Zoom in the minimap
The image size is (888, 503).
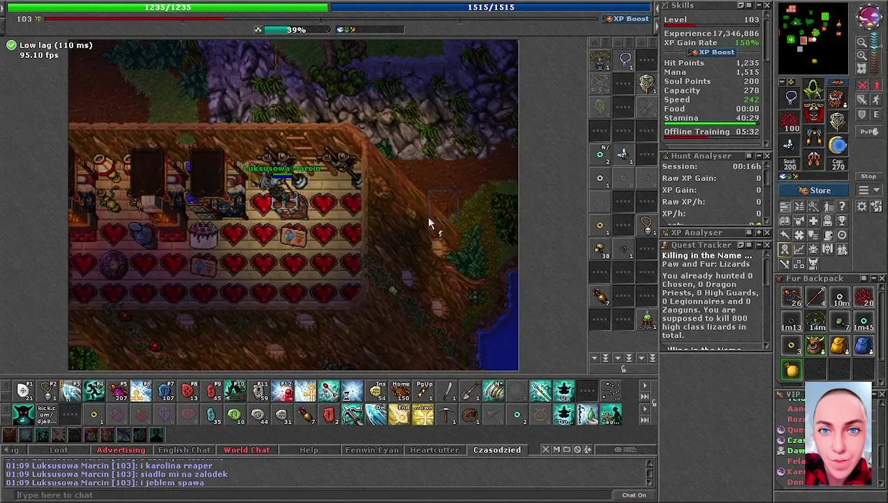coord(861,55)
